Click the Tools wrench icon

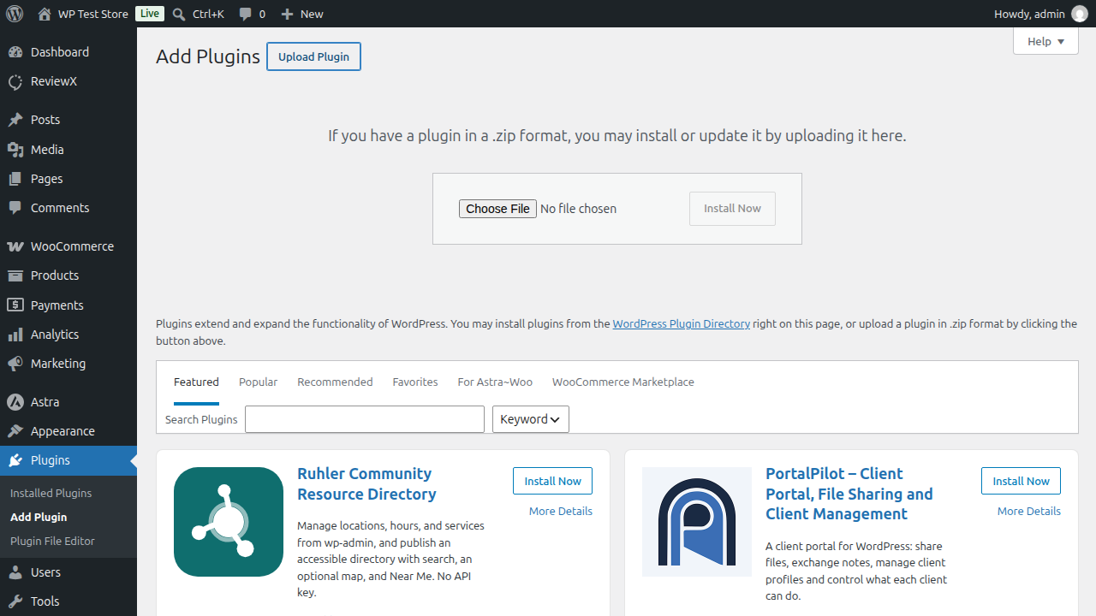pos(15,601)
